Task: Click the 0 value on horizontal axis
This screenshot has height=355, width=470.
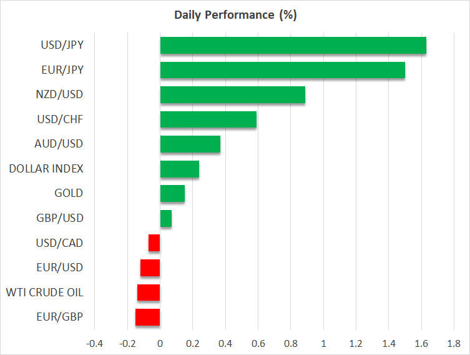Action: [160, 343]
